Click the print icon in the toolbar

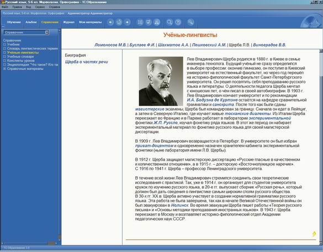click(157, 22)
